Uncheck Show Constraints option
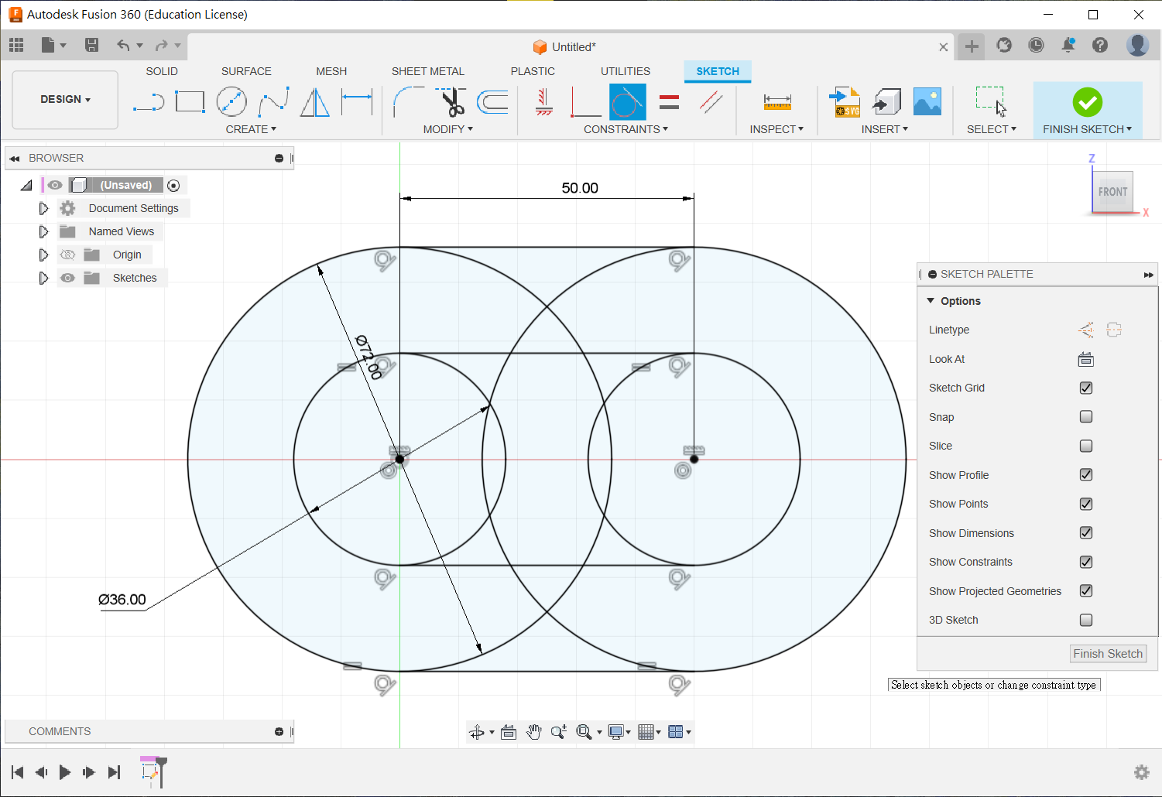1162x797 pixels. pos(1085,562)
